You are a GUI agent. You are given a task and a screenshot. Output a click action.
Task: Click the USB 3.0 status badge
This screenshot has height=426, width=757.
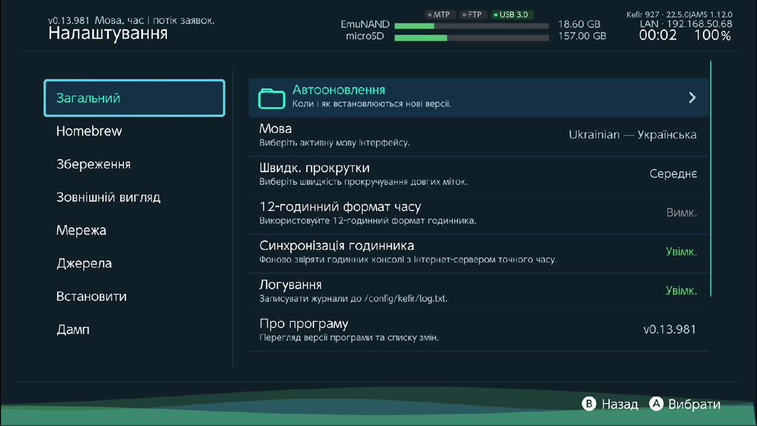(x=512, y=15)
